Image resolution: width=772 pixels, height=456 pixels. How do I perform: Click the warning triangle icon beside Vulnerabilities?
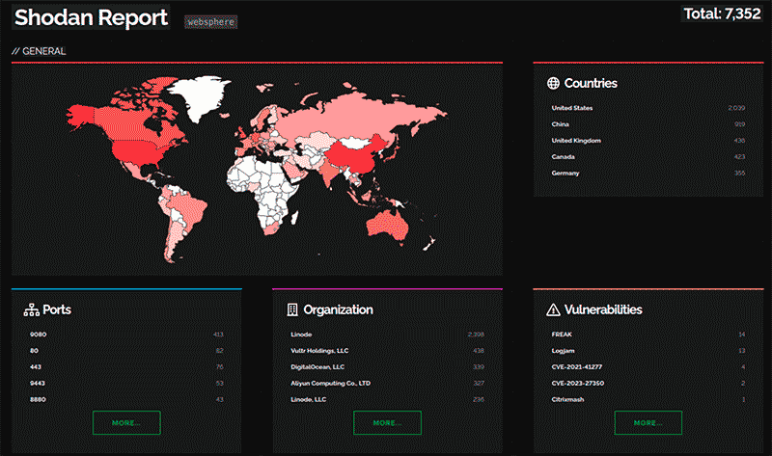[x=553, y=309]
